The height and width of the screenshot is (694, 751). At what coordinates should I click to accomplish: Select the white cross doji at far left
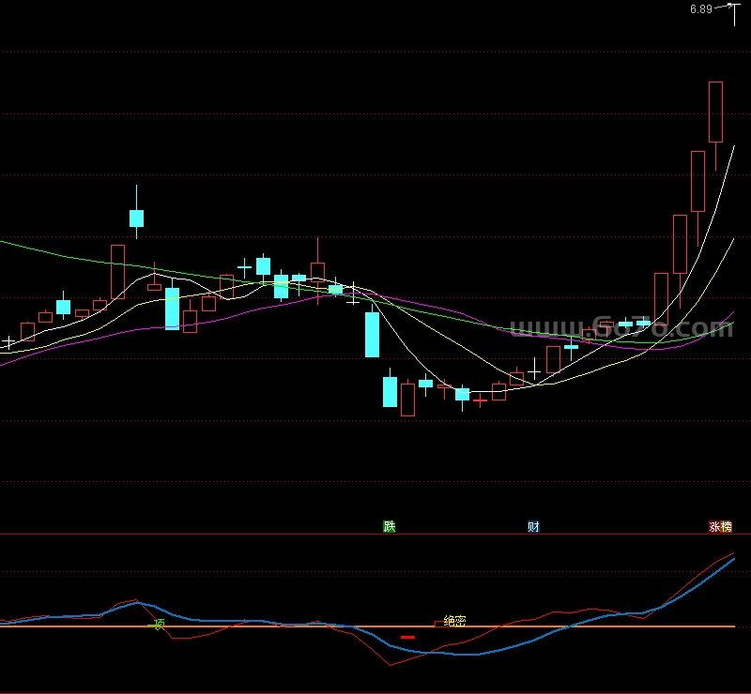point(8,342)
